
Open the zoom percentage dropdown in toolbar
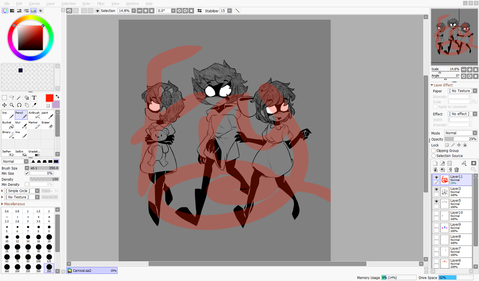(x=134, y=11)
